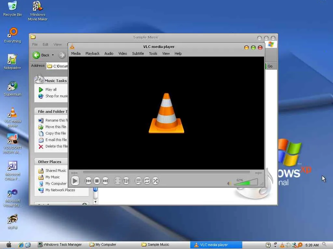The height and width of the screenshot is (249, 333).
Task: Click Copy this file task
Action: (52, 133)
